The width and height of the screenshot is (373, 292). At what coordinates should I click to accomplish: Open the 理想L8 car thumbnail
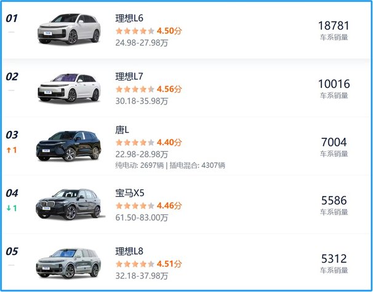[x=68, y=263]
